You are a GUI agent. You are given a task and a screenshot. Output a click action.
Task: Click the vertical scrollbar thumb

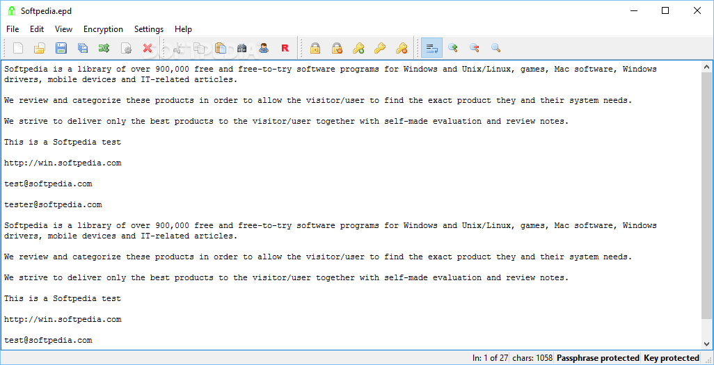[x=707, y=195]
